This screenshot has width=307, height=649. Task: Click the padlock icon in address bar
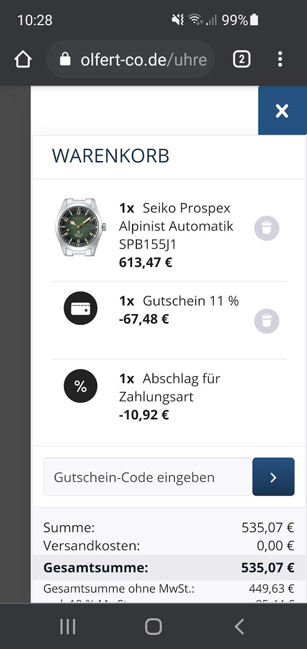coord(65,60)
